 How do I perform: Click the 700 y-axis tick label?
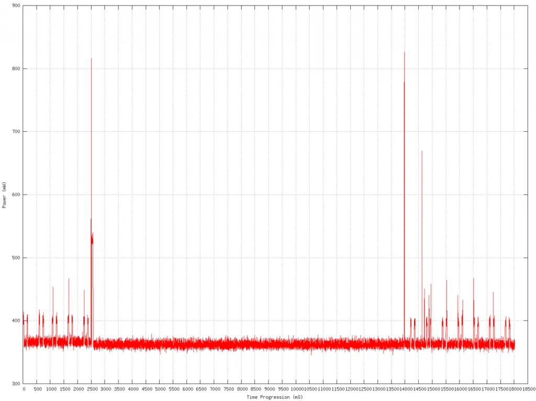pos(16,132)
